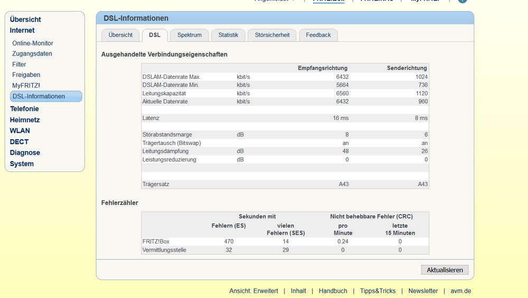Screen dimensions: 528x298
Task: Open the System menu section
Action: click(x=22, y=164)
